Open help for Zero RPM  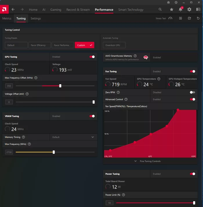(x=118, y=92)
